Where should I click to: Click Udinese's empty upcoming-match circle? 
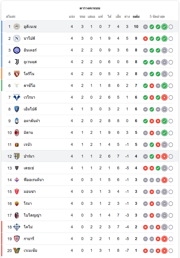pos(171,27)
